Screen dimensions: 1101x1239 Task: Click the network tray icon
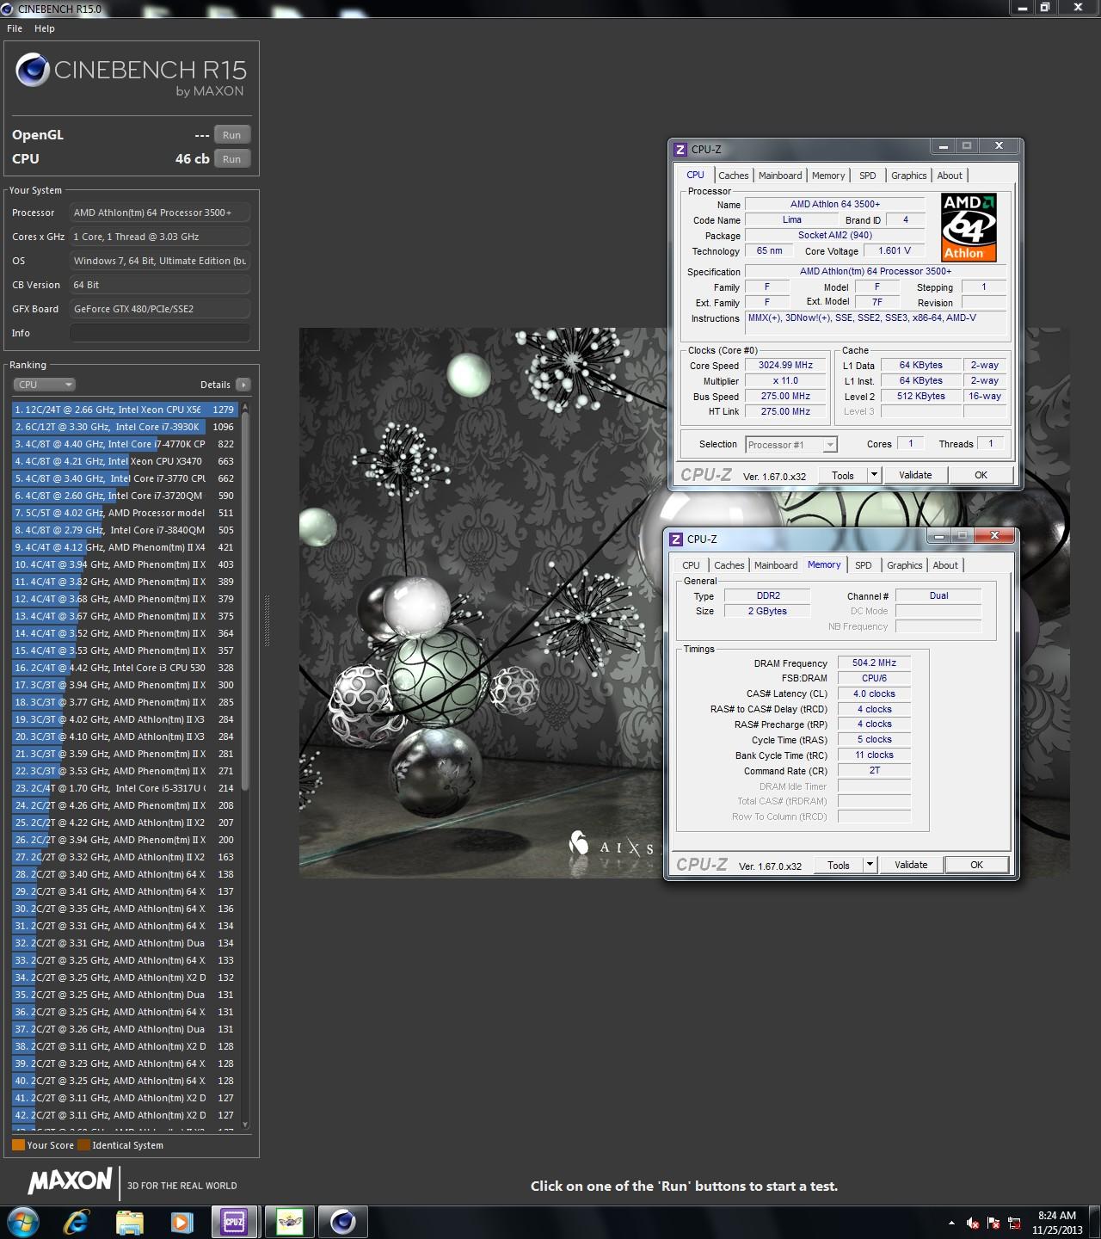(x=1015, y=1223)
